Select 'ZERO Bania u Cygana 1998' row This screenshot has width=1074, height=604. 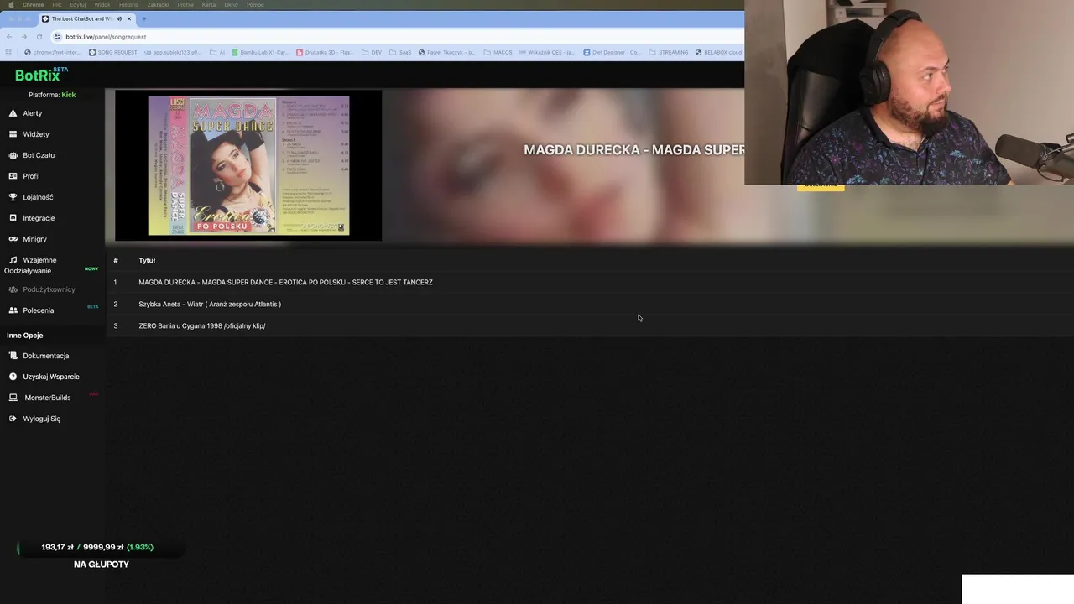pyautogui.click(x=590, y=326)
